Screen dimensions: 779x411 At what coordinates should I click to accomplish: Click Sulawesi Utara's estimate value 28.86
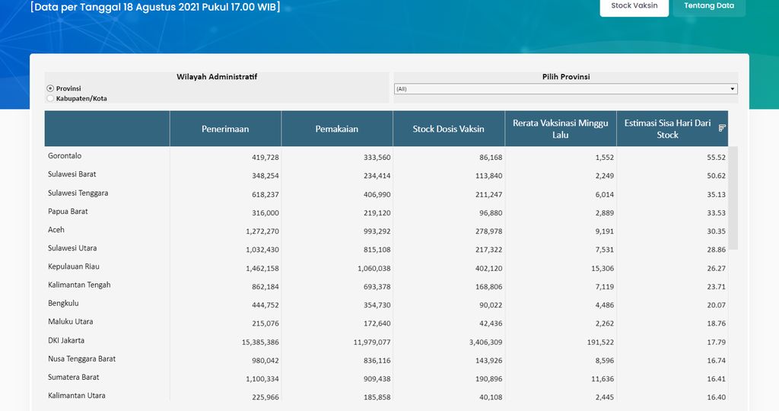point(717,250)
